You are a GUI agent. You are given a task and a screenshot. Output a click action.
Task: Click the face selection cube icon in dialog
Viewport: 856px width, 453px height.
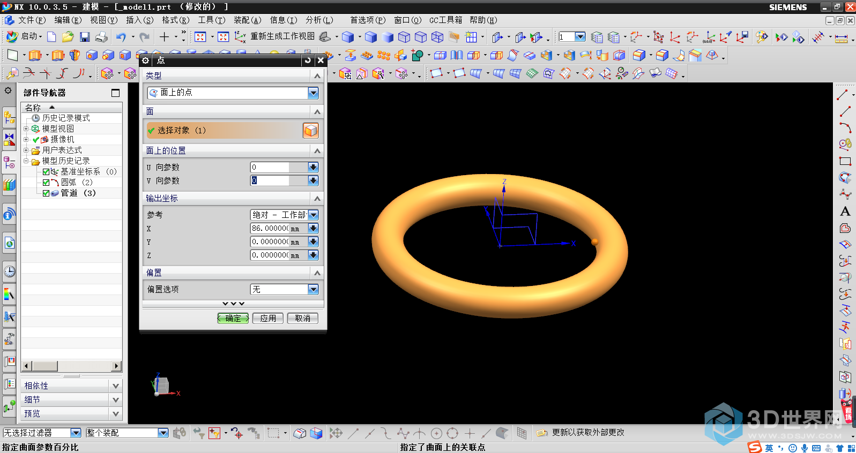pos(311,130)
